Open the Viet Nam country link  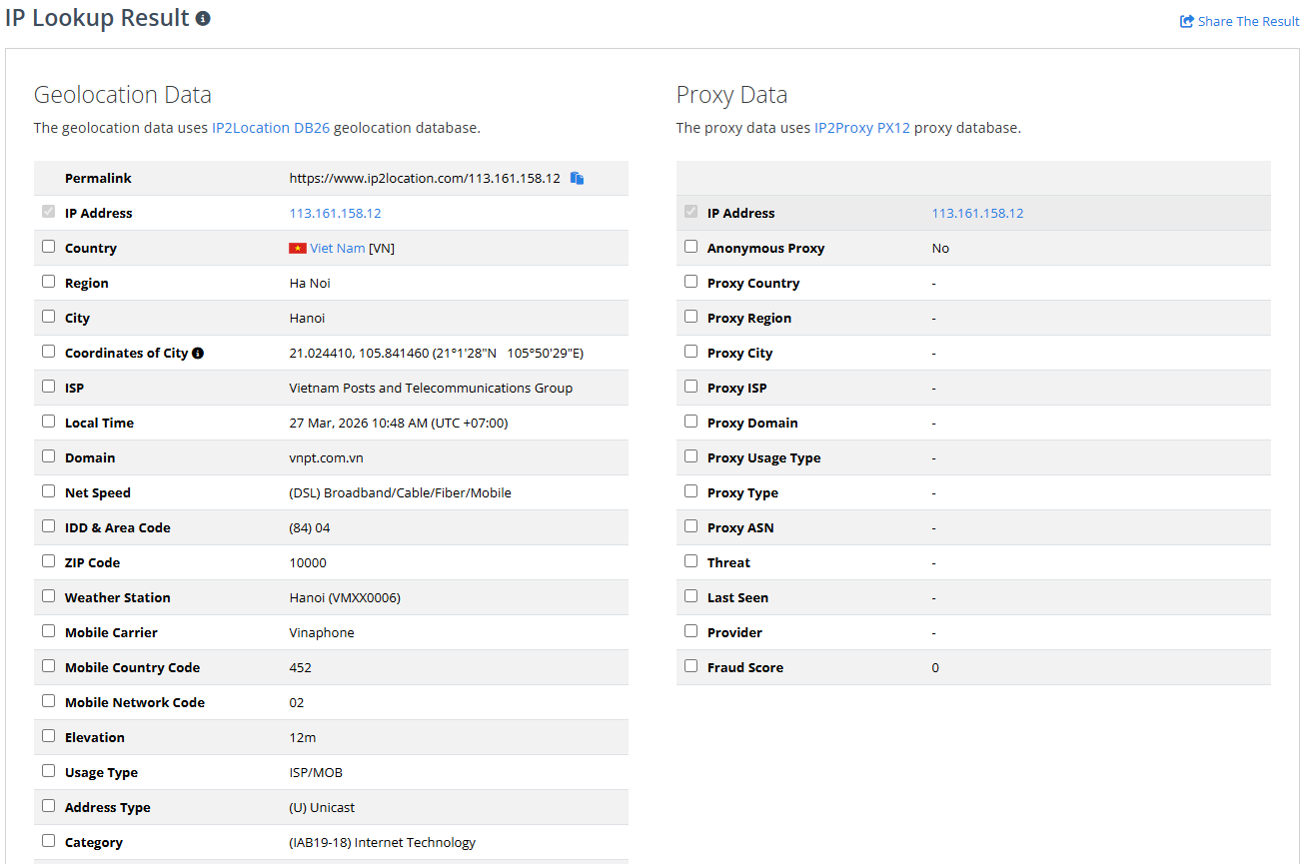point(338,247)
